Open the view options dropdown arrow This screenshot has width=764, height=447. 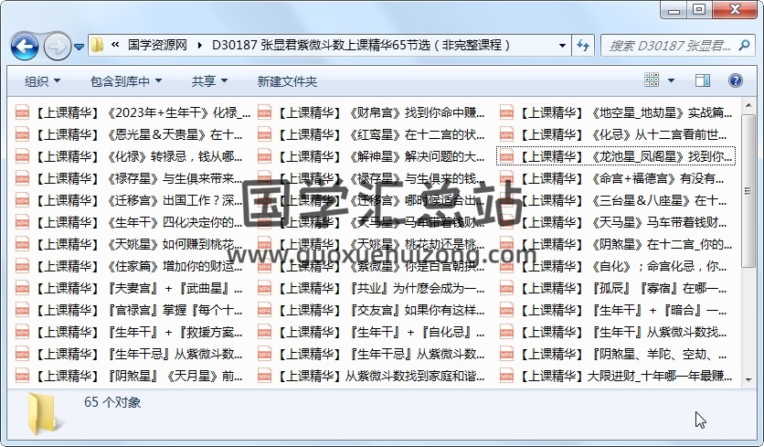pyautogui.click(x=671, y=80)
